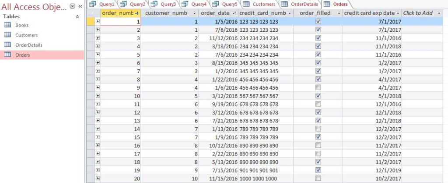
Task: Click the Query3 tab icon
Action: tap(154, 4)
